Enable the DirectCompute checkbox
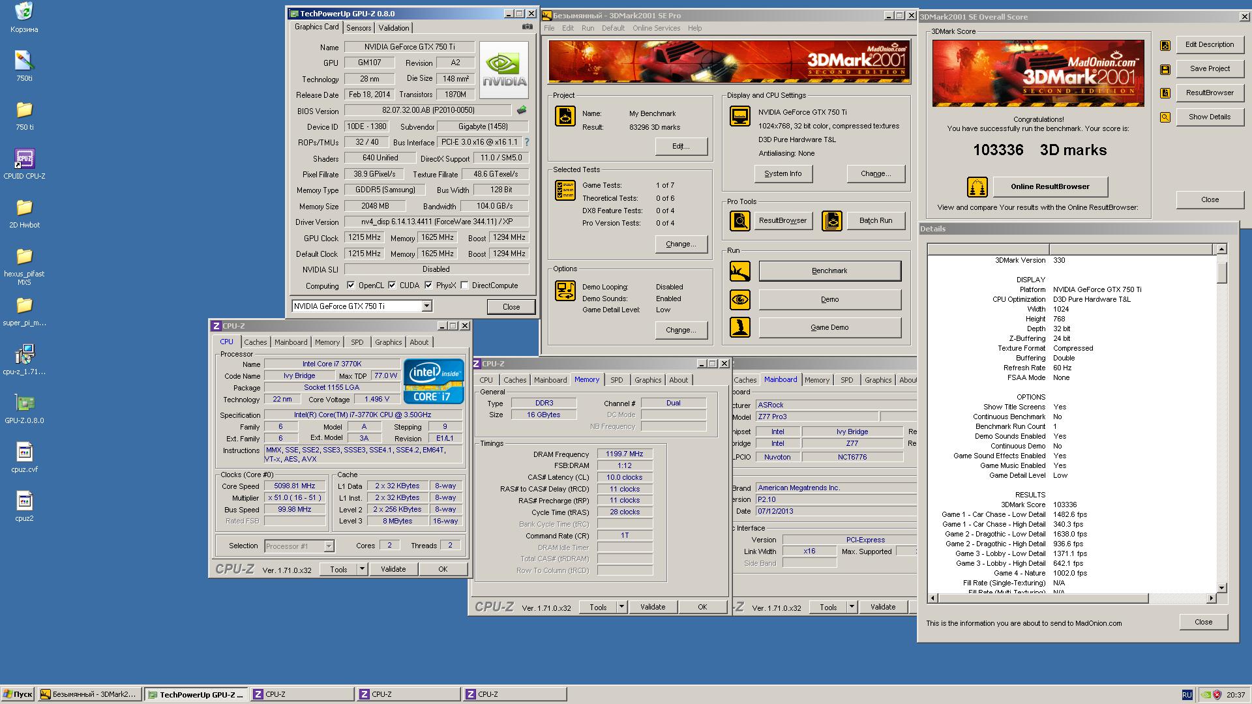The height and width of the screenshot is (704, 1252). (x=464, y=285)
